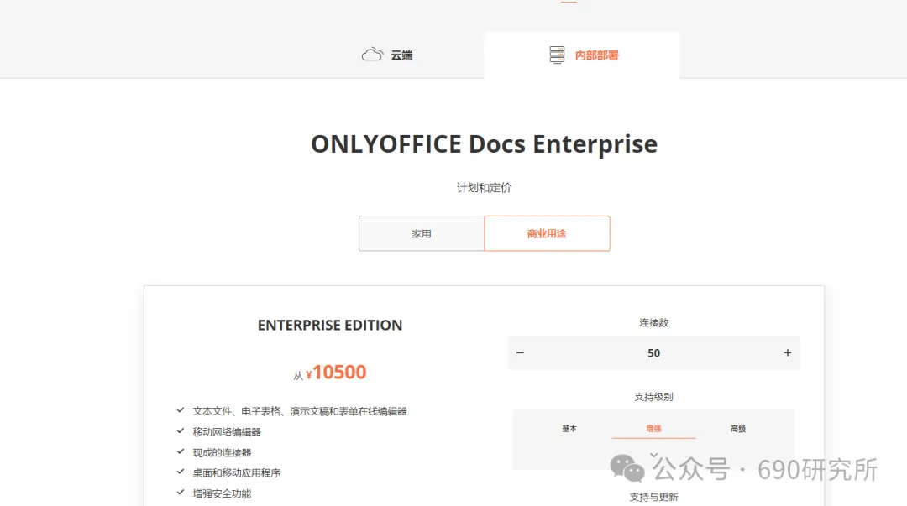907x506 pixels.
Task: Click checkmark beside 桌面和移动应用程序
Action: 181,472
